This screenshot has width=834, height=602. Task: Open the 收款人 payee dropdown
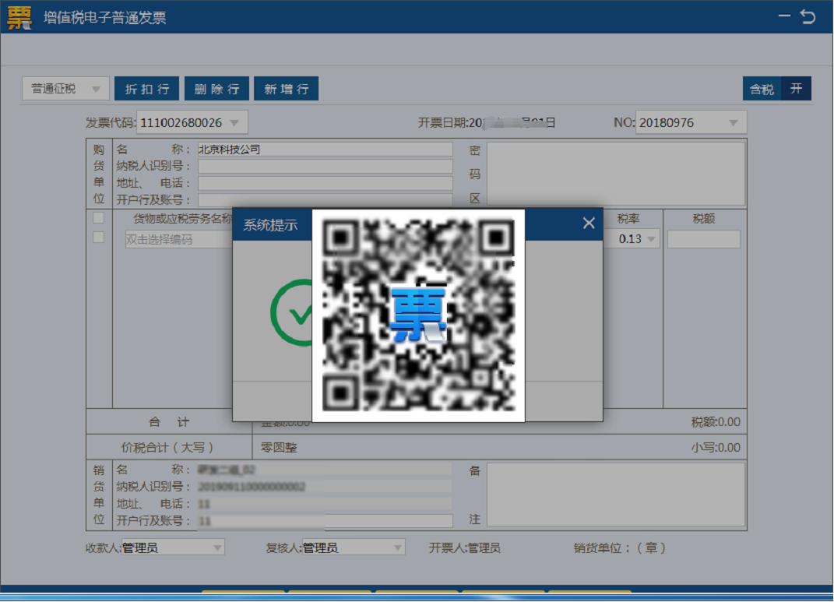click(x=219, y=547)
